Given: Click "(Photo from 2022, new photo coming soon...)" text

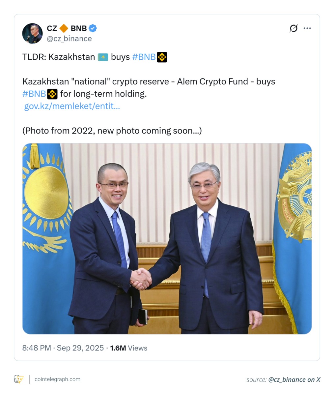Looking at the screenshot, I should tap(112, 131).
